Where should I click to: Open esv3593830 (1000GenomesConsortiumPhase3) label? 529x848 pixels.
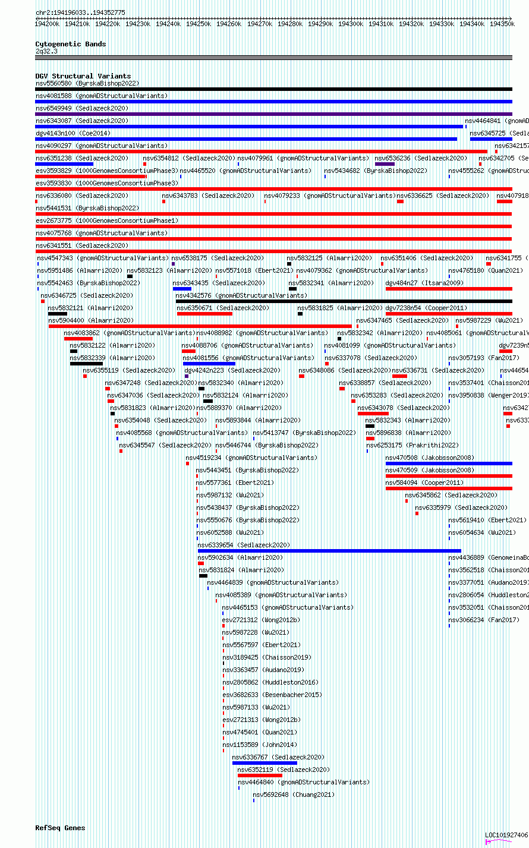(x=106, y=183)
